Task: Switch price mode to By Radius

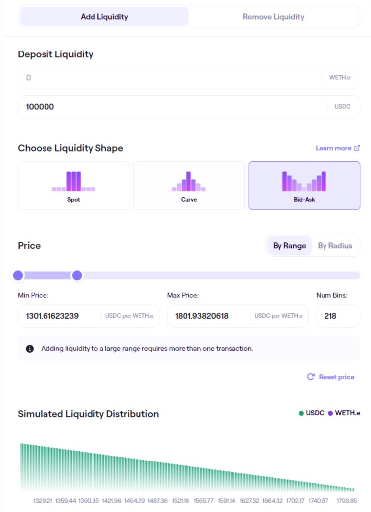Action: pos(336,245)
